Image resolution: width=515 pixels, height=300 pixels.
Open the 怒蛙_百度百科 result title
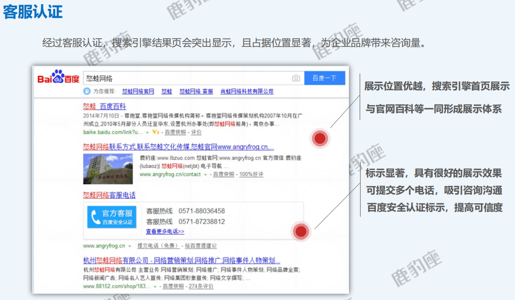coord(104,106)
